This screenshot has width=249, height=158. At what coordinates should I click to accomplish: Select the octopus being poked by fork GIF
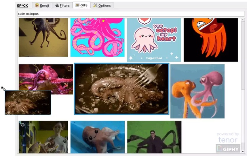[x=122, y=88]
